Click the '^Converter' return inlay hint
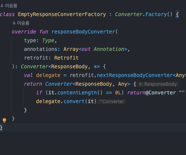Viewport: 186px width, 155px height. (112, 101)
